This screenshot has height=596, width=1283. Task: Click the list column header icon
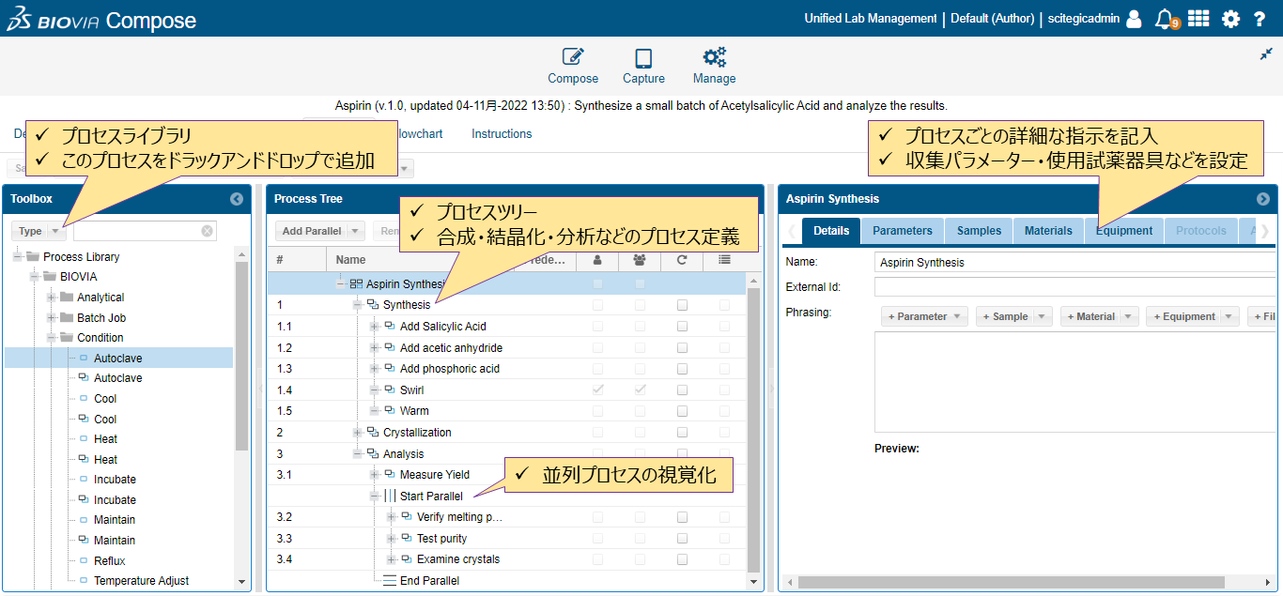tap(724, 260)
